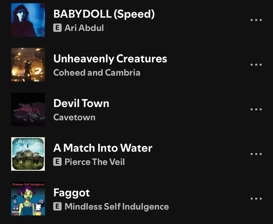Select the Devil Town album artwork
273x224 pixels.
(x=28, y=109)
